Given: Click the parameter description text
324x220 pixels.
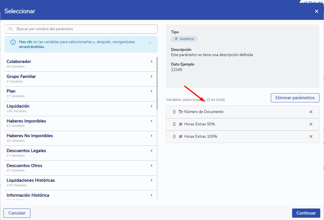Looking at the screenshot, I should pos(212,55).
